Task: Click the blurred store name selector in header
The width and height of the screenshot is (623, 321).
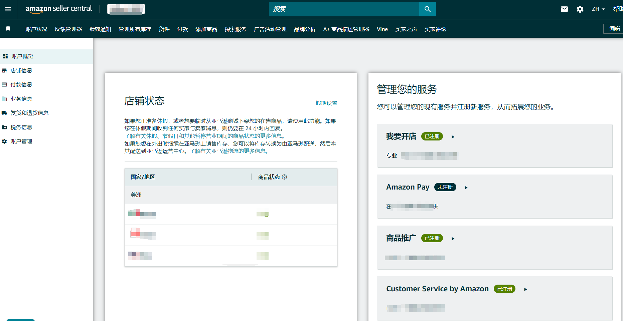Action: [126, 9]
